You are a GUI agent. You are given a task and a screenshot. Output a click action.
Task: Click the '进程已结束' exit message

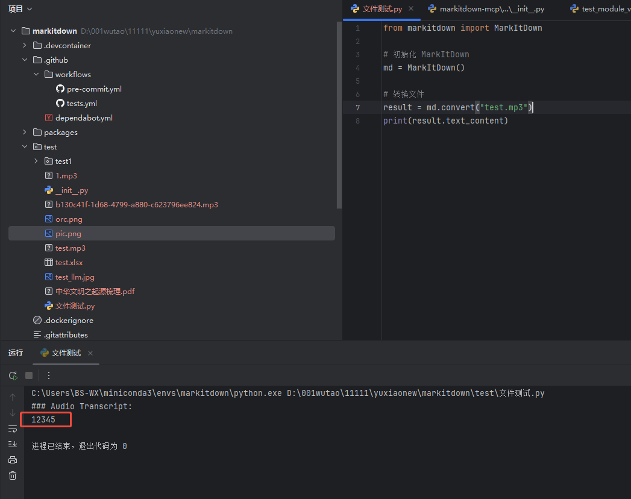tap(80, 447)
